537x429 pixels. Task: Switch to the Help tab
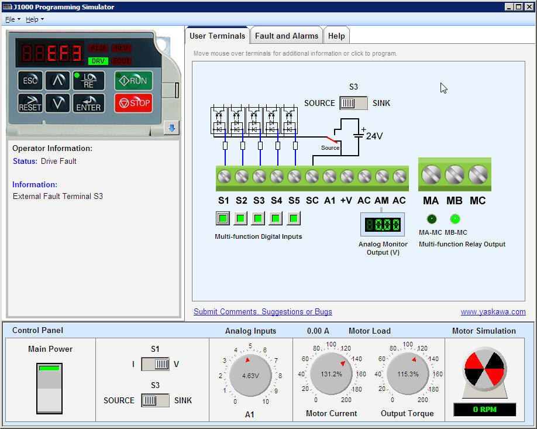pyautogui.click(x=336, y=36)
